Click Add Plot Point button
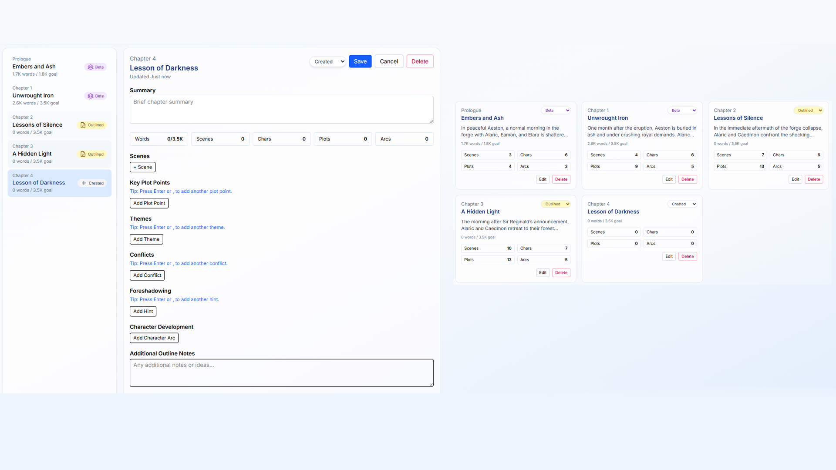Image resolution: width=836 pixels, height=470 pixels. click(149, 203)
